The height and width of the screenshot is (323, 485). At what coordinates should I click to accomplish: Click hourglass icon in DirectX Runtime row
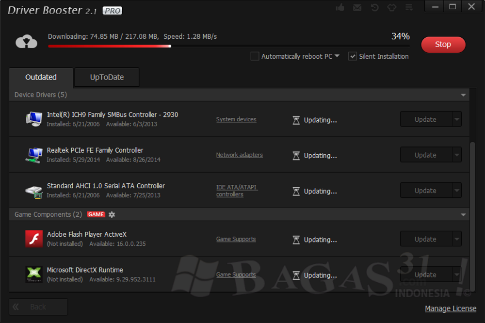click(296, 275)
